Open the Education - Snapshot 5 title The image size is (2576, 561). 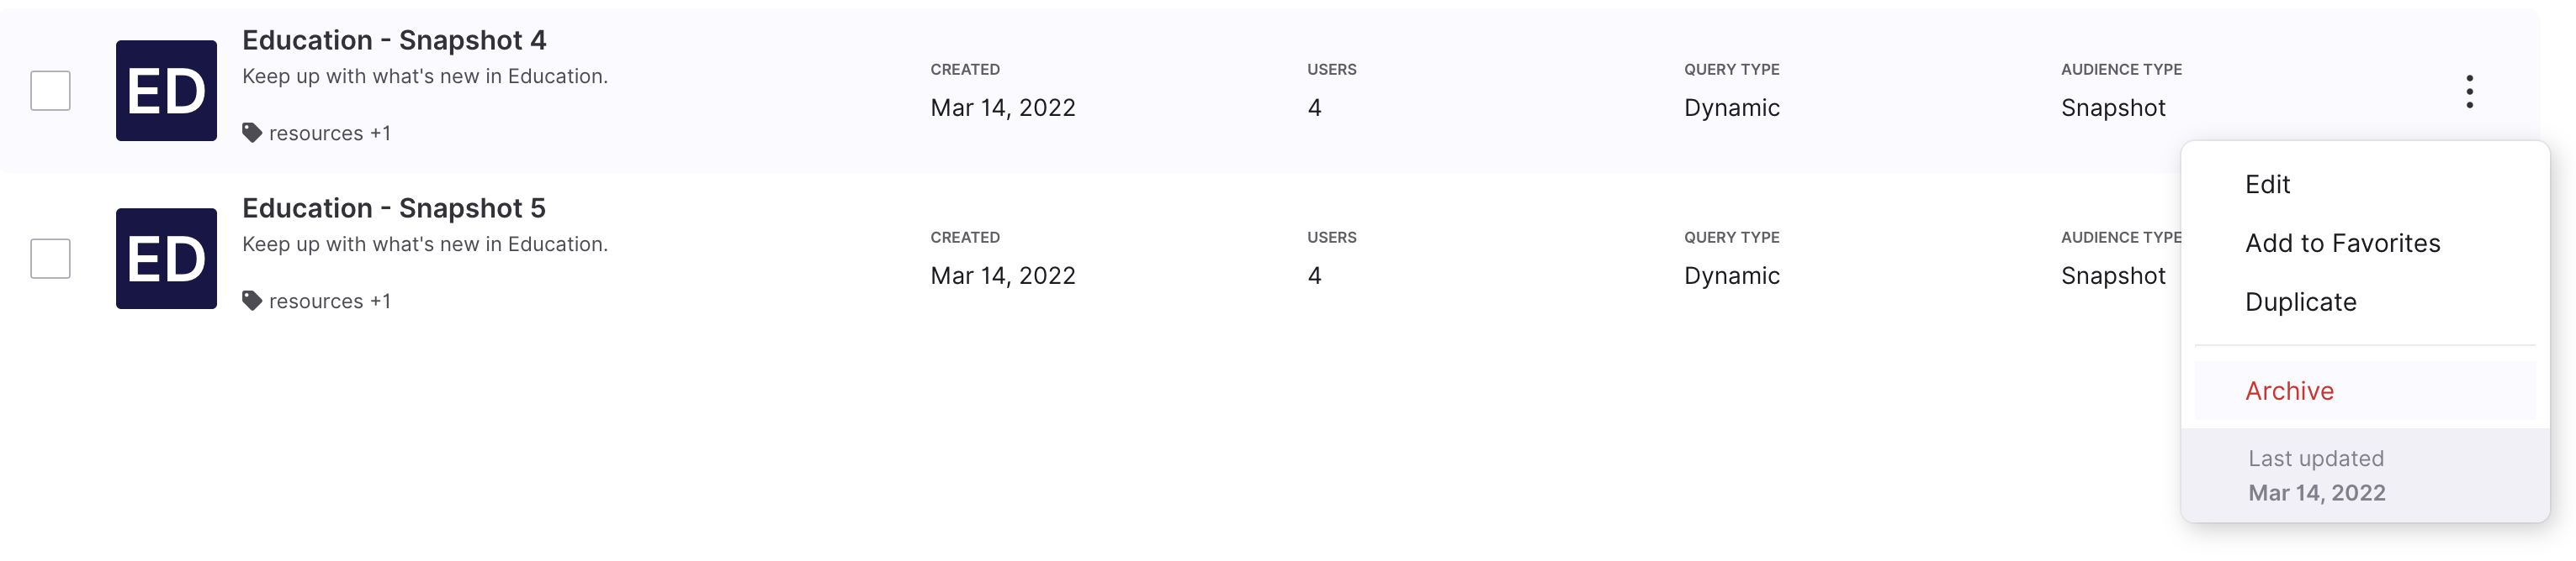point(394,207)
